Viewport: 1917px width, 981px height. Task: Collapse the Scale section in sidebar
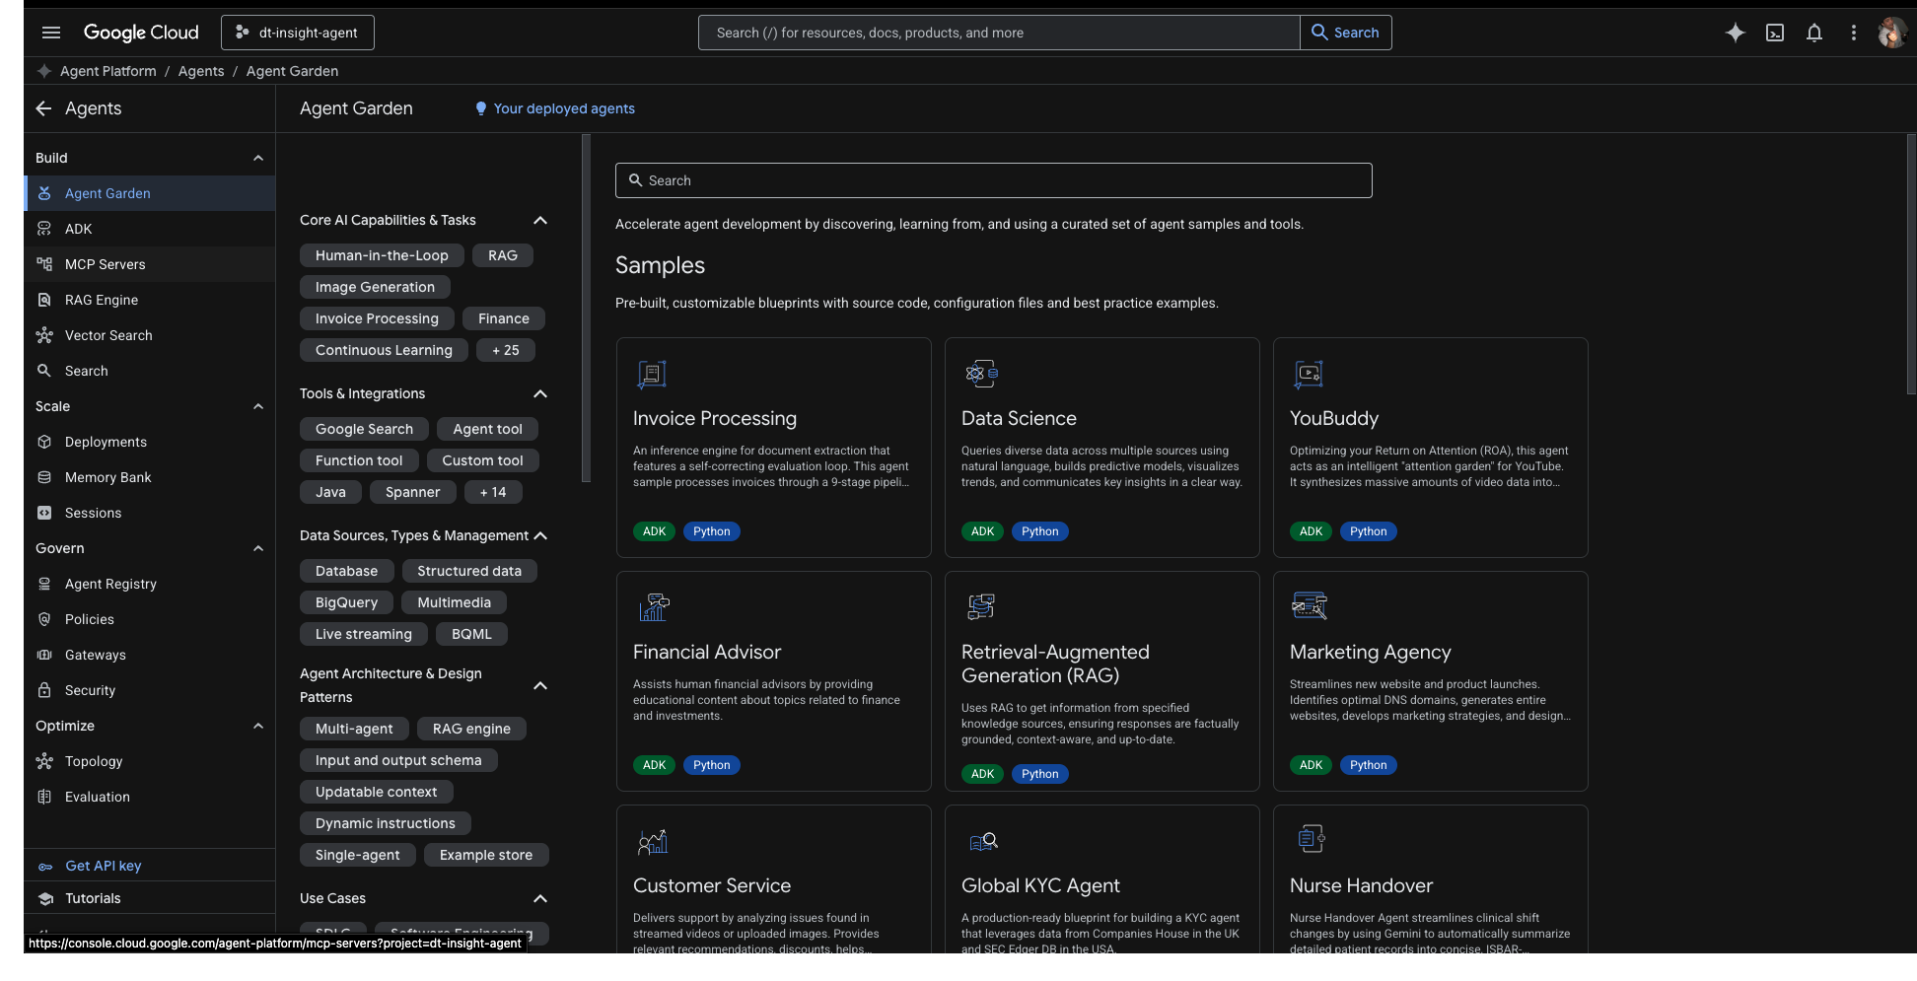pos(258,406)
